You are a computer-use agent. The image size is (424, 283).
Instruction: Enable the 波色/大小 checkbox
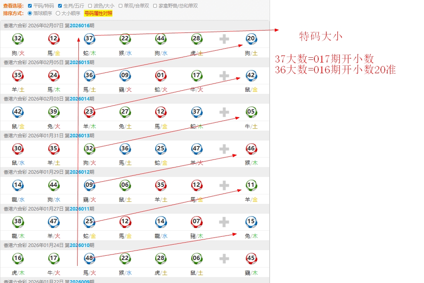(x=90, y=6)
